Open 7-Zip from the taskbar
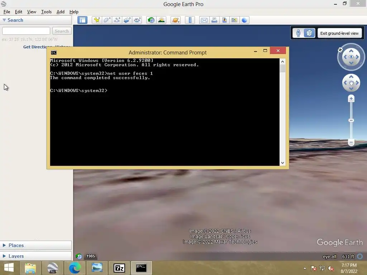367x275 pixels. (119, 268)
